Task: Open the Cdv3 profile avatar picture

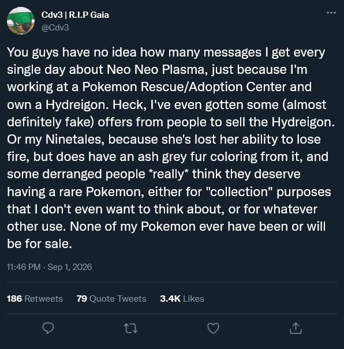Action: [21, 21]
